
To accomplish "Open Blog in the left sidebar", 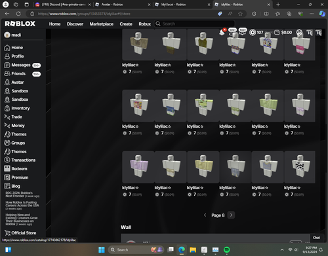I will (12, 186).
